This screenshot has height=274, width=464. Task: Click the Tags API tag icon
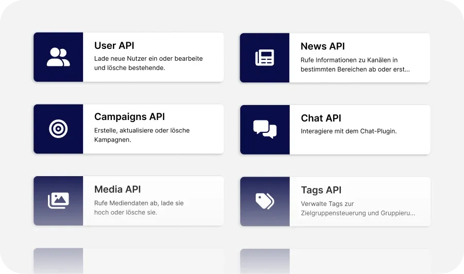(265, 201)
